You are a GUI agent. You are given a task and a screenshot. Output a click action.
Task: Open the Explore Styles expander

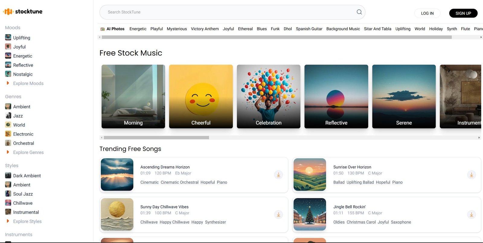click(8, 221)
